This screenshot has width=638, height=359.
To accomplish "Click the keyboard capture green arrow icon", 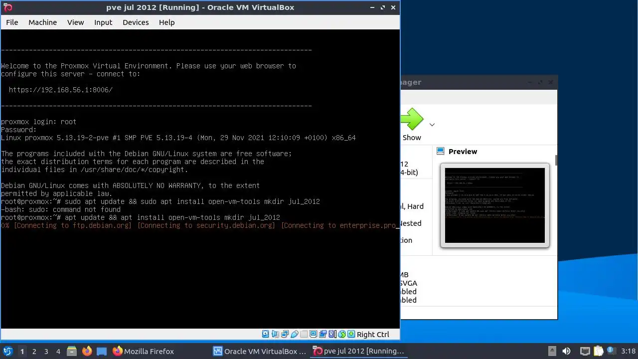I will [x=351, y=334].
